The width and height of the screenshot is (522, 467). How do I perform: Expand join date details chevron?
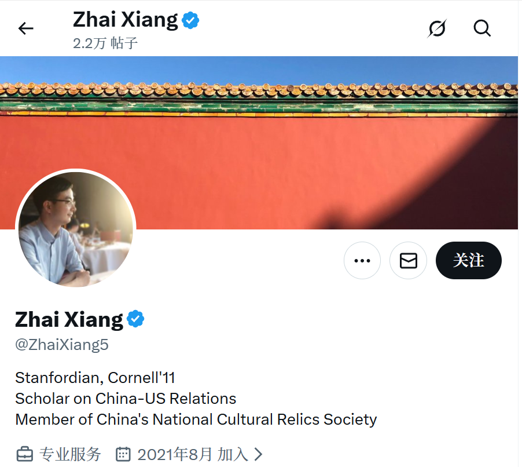258,454
